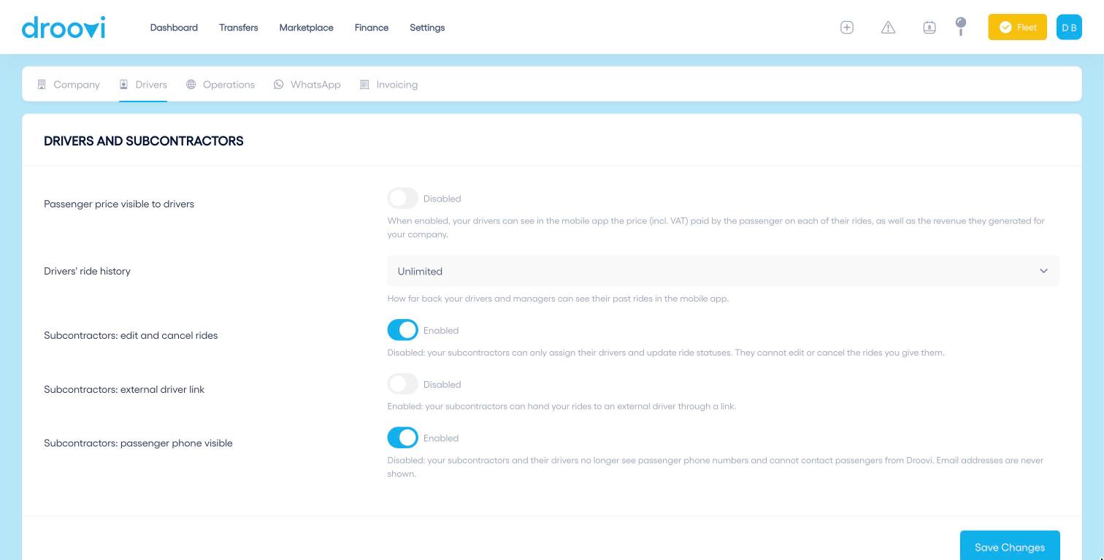Go to the Invoicing tab
The width and height of the screenshot is (1104, 560).
click(x=389, y=85)
